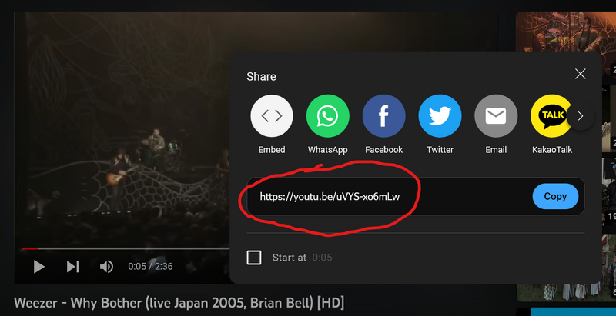This screenshot has width=616, height=316.
Task: Share the video by Email
Action: (496, 116)
